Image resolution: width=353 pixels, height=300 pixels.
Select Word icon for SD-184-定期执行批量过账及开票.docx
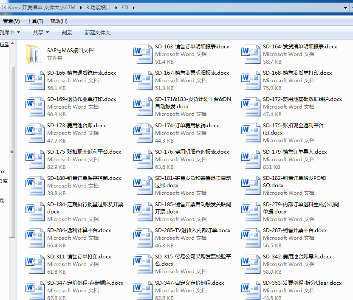pos(35,212)
